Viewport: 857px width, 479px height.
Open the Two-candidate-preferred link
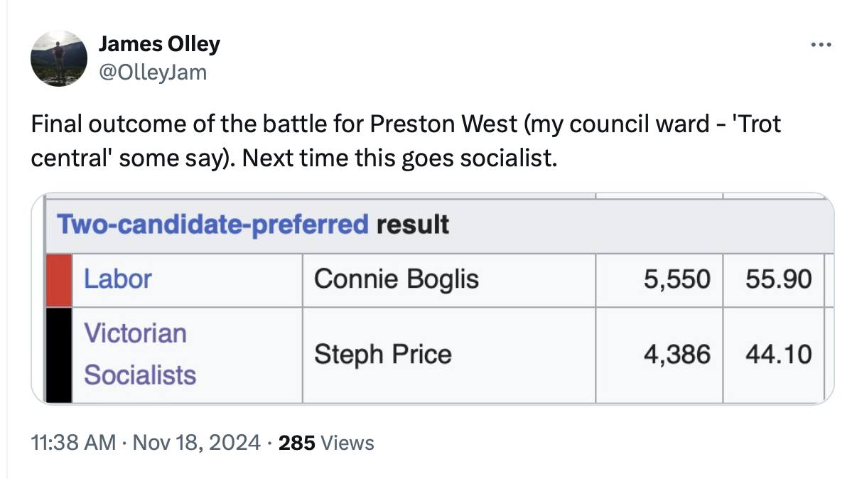pyautogui.click(x=212, y=225)
